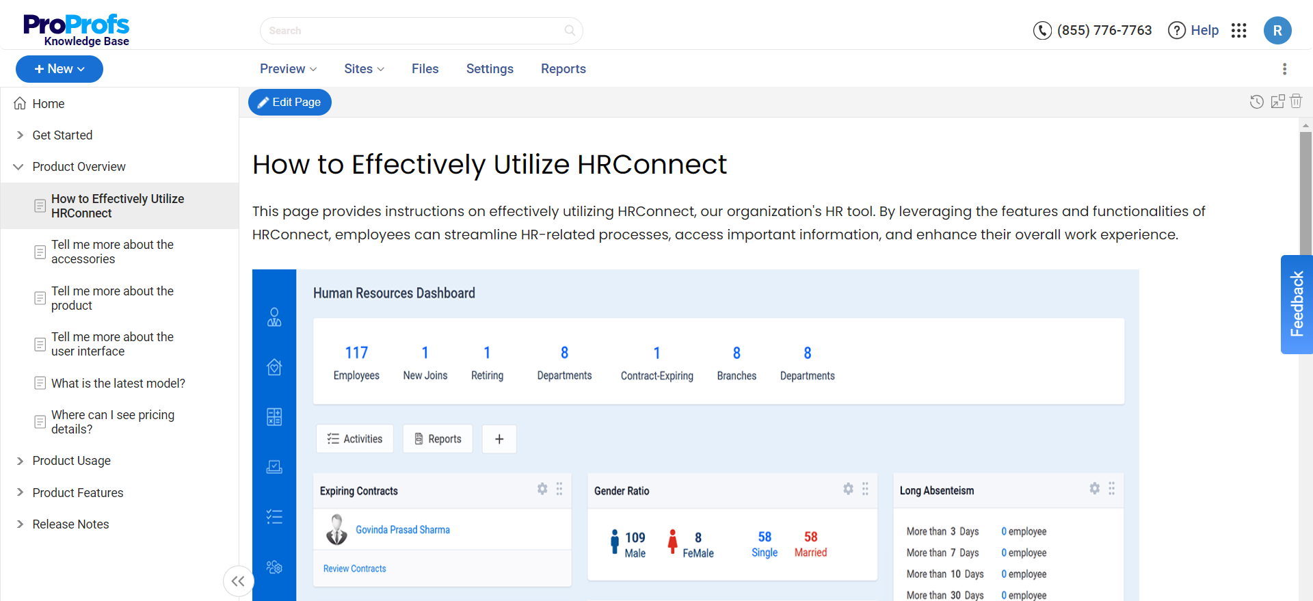Click the search magnifier icon

(x=570, y=30)
